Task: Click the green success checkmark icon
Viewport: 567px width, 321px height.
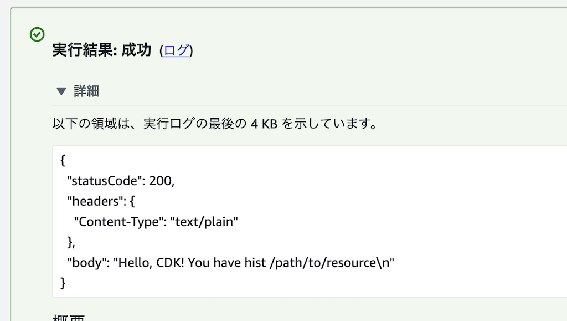Action: pos(37,34)
